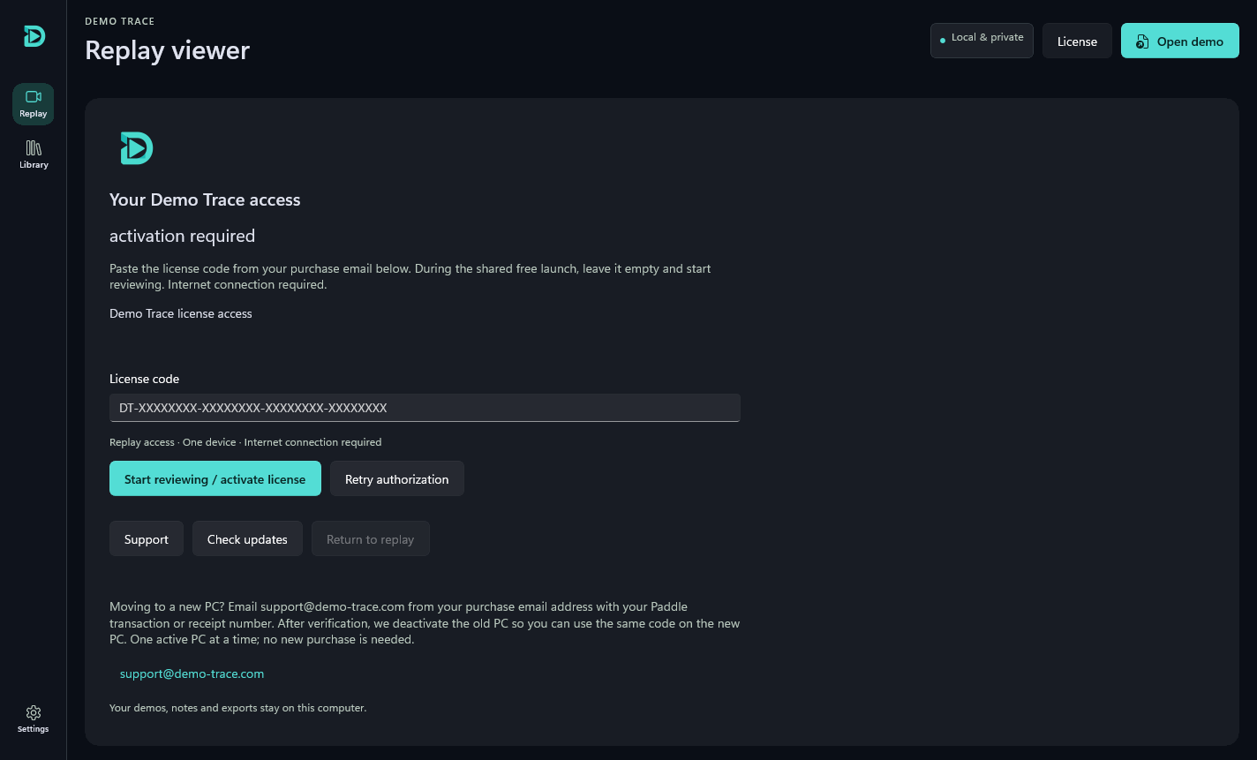Click the Check updates button
1257x760 pixels.
247,538
